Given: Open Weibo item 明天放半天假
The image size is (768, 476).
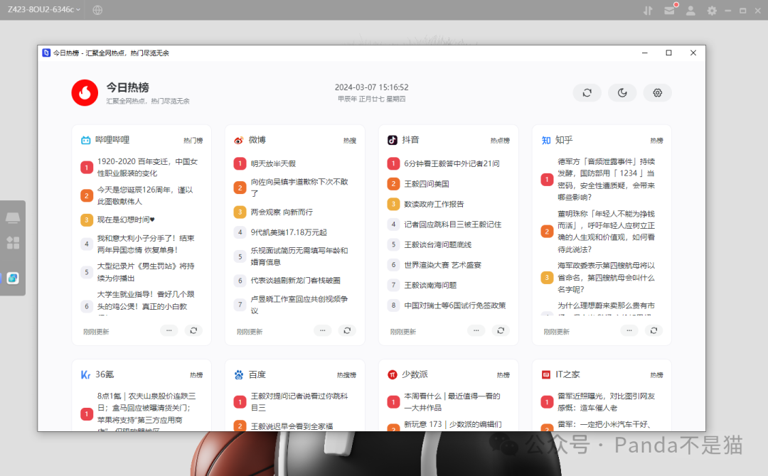Looking at the screenshot, I should [273, 163].
